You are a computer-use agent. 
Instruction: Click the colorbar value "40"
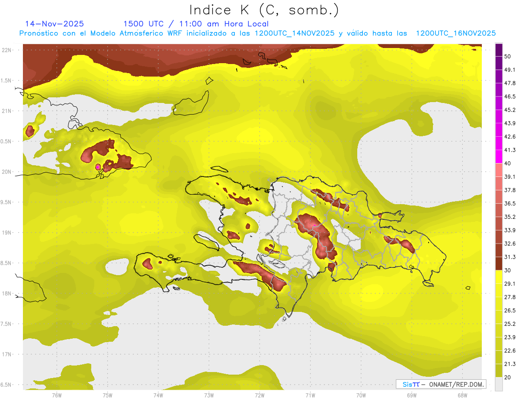pos(508,164)
